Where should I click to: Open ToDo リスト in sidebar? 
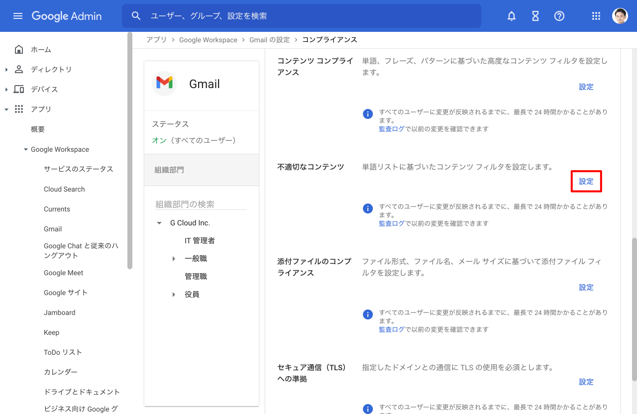coord(63,352)
